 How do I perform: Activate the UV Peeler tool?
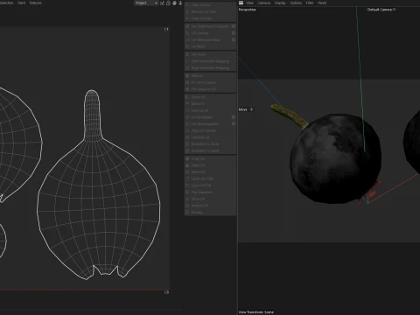click(210, 54)
